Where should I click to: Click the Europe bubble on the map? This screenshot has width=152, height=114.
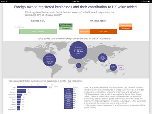(78, 50)
